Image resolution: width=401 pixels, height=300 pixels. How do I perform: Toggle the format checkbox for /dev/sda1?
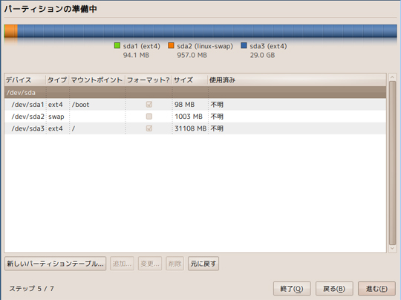[x=149, y=105]
